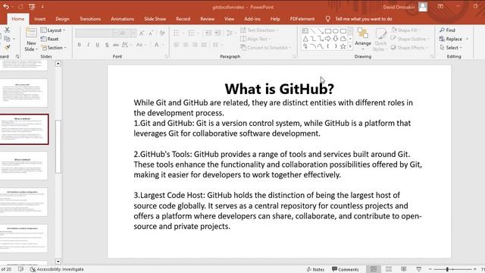Switch to the Design tab
This screenshot has width=485, height=273.
(62, 19)
